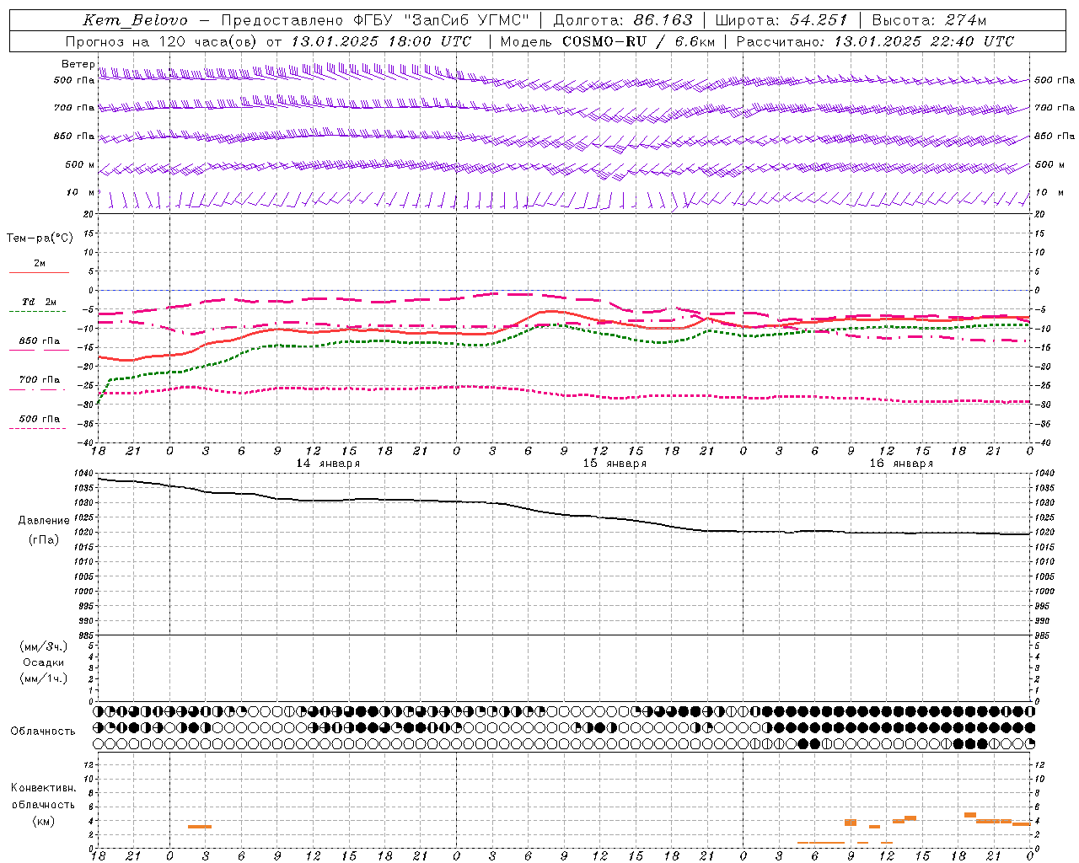
Task: Click the forecast start 13.01.2025 18:00 UTC
Action: tap(381, 41)
